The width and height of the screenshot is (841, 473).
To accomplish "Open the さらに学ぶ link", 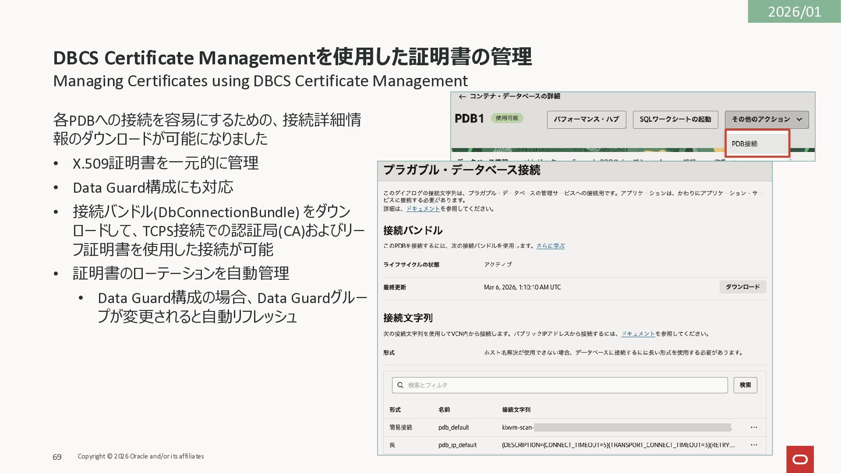I will 550,246.
